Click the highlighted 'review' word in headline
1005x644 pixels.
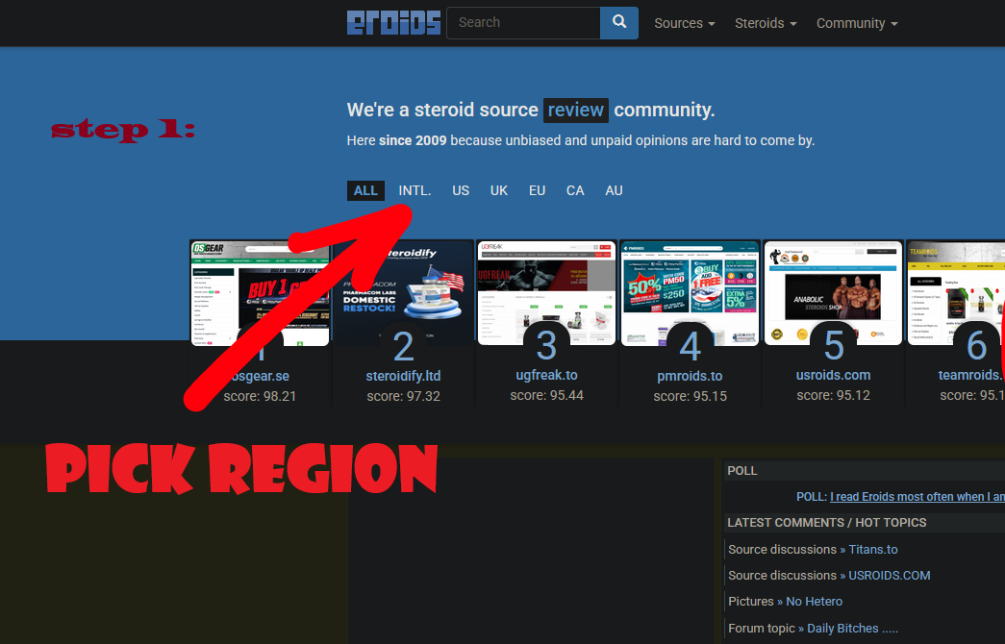click(575, 111)
